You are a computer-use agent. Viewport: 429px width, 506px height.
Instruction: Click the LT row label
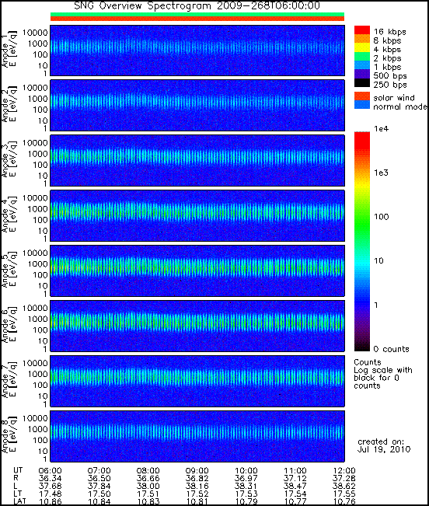(x=17, y=494)
